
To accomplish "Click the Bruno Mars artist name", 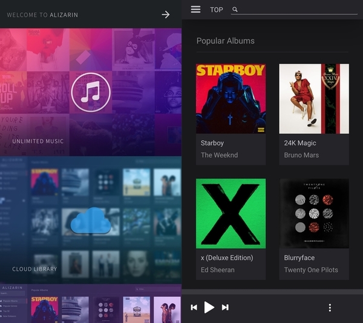I will click(x=301, y=155).
